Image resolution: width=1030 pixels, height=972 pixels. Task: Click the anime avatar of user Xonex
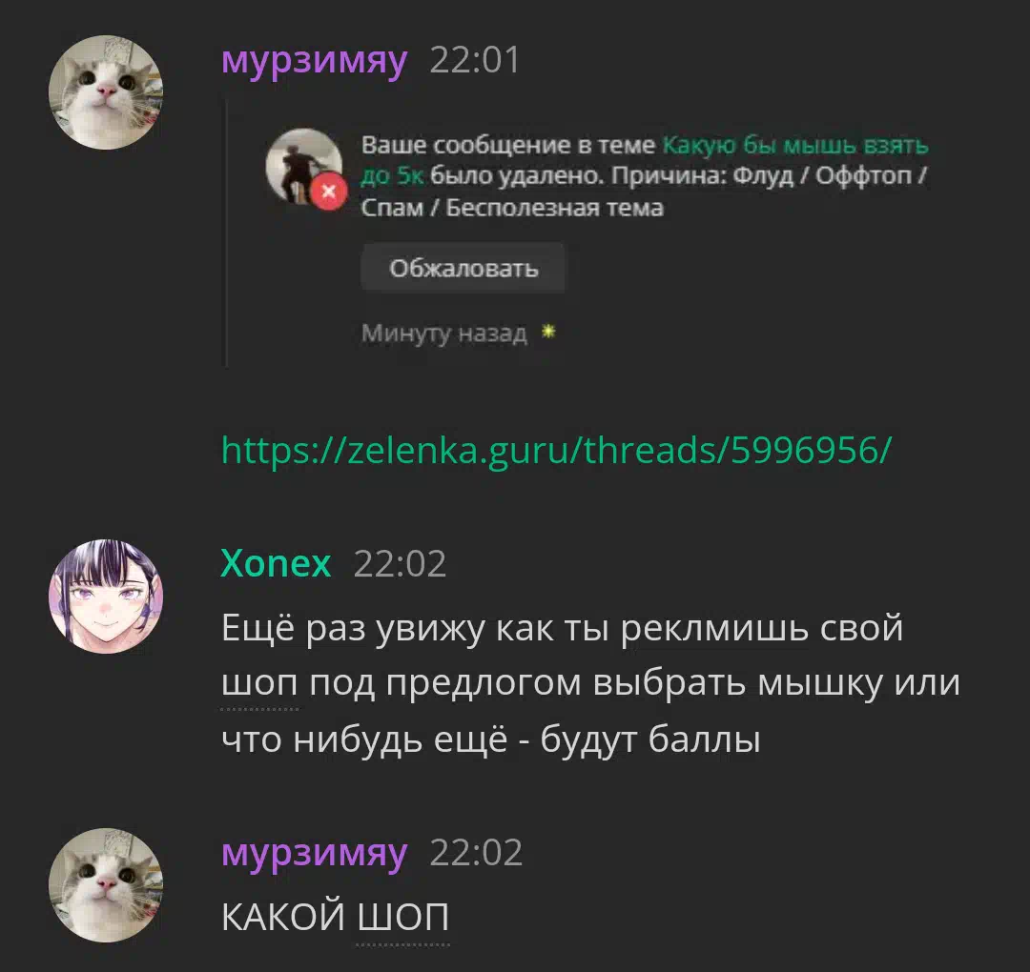pos(106,596)
